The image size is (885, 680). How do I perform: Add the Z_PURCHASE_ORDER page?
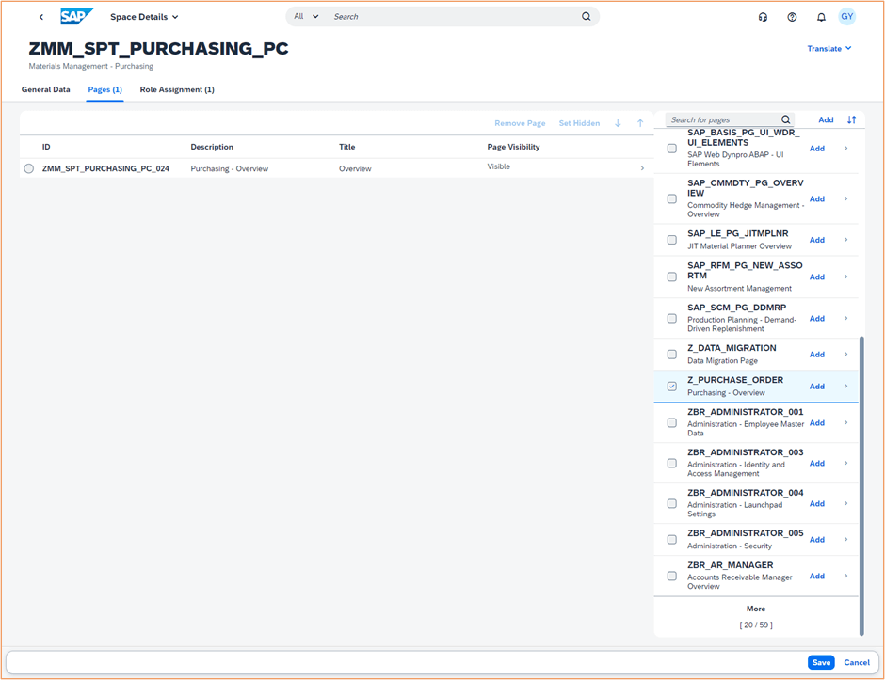click(816, 387)
